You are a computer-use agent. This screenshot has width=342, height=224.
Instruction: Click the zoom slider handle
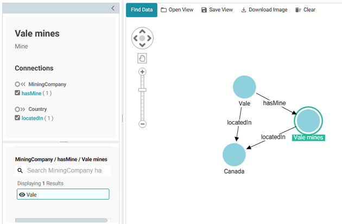(142, 90)
